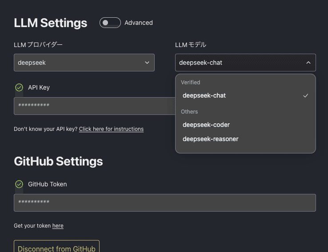Click the checkmark next to deepseek-chat option

(x=306, y=96)
